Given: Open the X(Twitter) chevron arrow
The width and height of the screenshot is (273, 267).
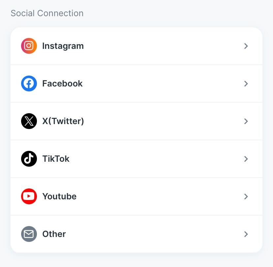Looking at the screenshot, I should [246, 121].
